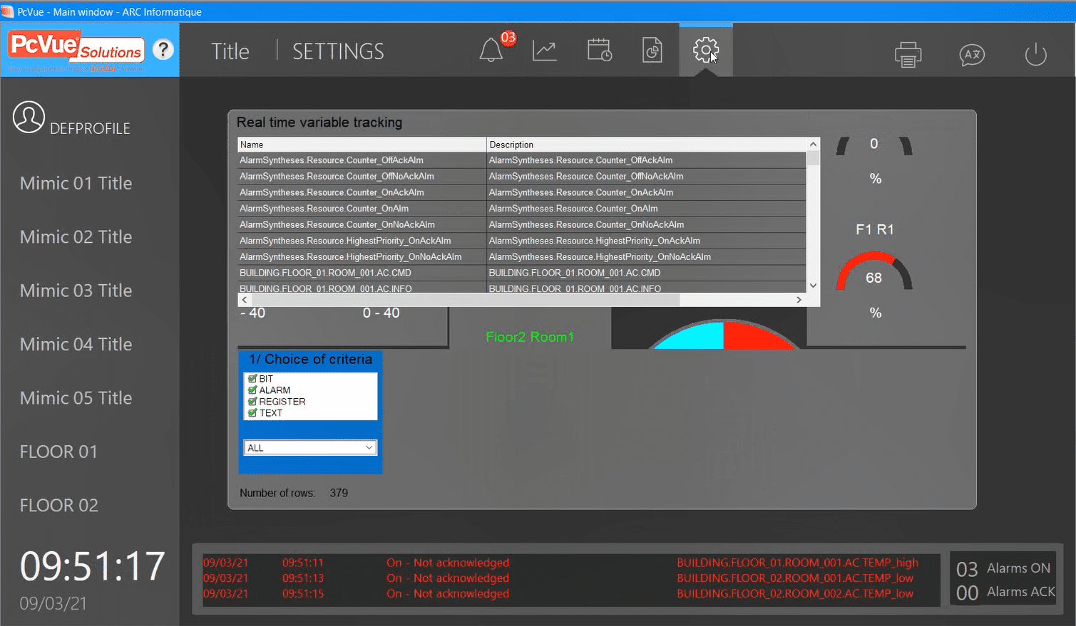Click the settings gear icon
This screenshot has width=1076, height=626.
[x=705, y=50]
